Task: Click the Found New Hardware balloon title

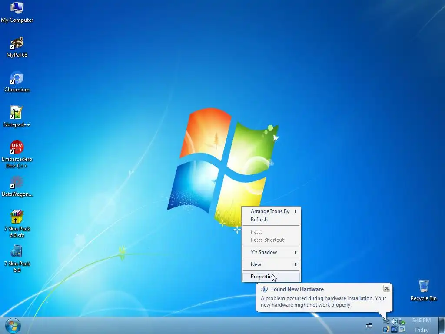Action: point(297,289)
